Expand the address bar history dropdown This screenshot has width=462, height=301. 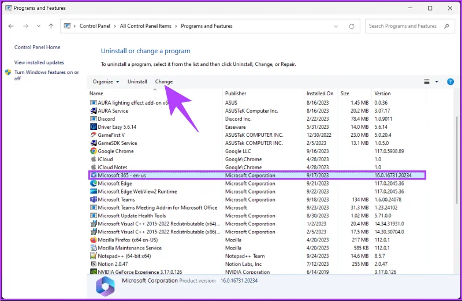[336, 26]
